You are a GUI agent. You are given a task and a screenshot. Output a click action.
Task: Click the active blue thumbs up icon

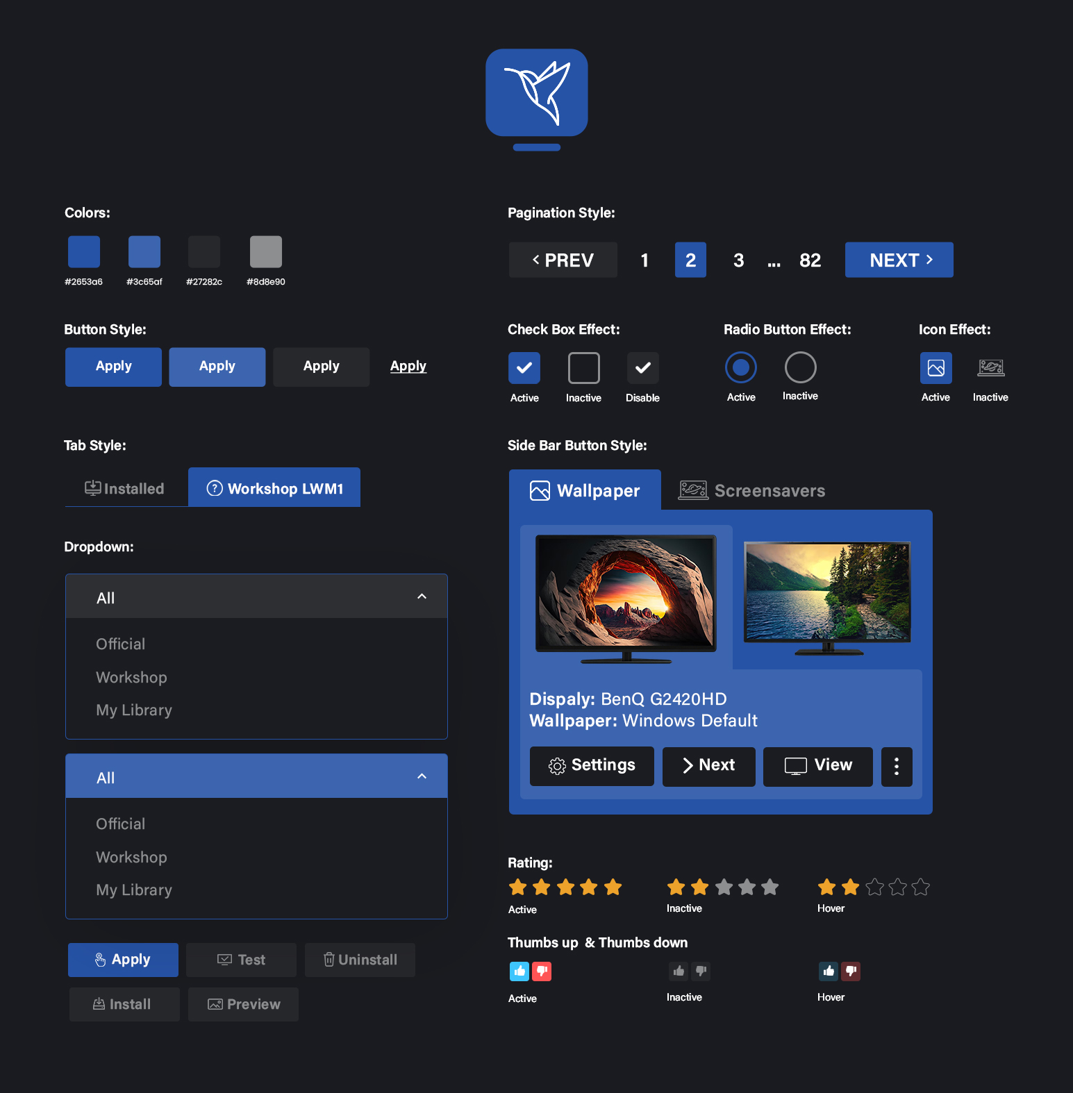pyautogui.click(x=519, y=971)
